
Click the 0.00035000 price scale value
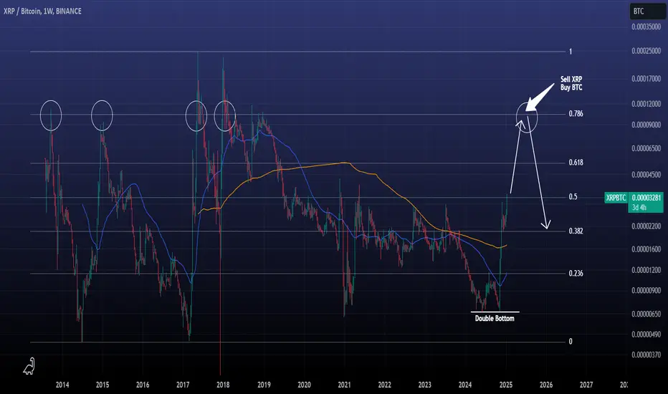coord(646,27)
